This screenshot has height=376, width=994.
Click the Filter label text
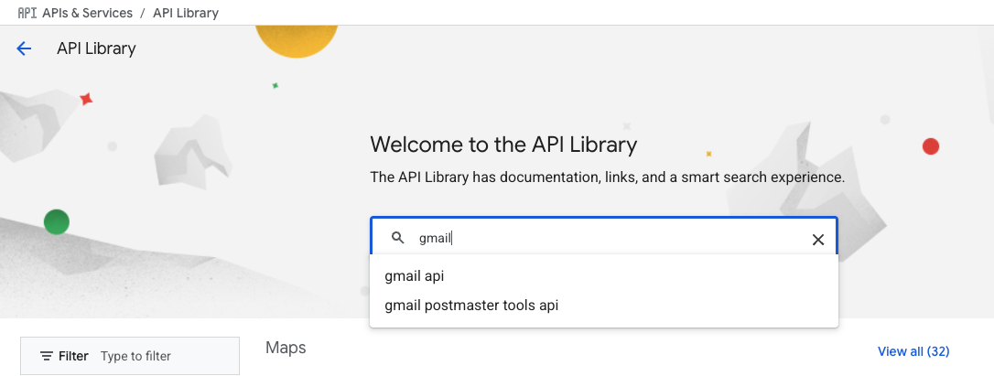tap(73, 356)
